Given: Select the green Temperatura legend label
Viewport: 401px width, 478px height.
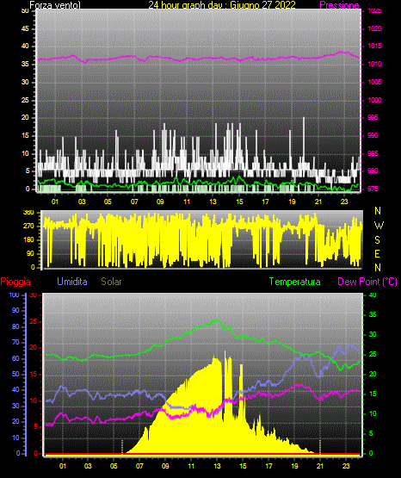Looking at the screenshot, I should click(295, 282).
